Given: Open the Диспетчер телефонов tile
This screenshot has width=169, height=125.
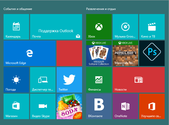Looking at the screenshot, I should point(43,80).
